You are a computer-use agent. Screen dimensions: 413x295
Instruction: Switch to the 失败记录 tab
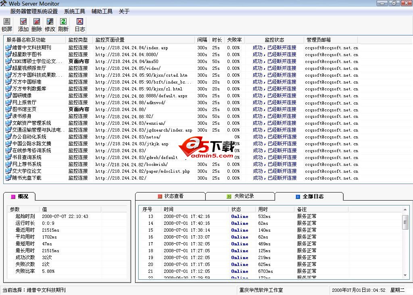(x=240, y=197)
